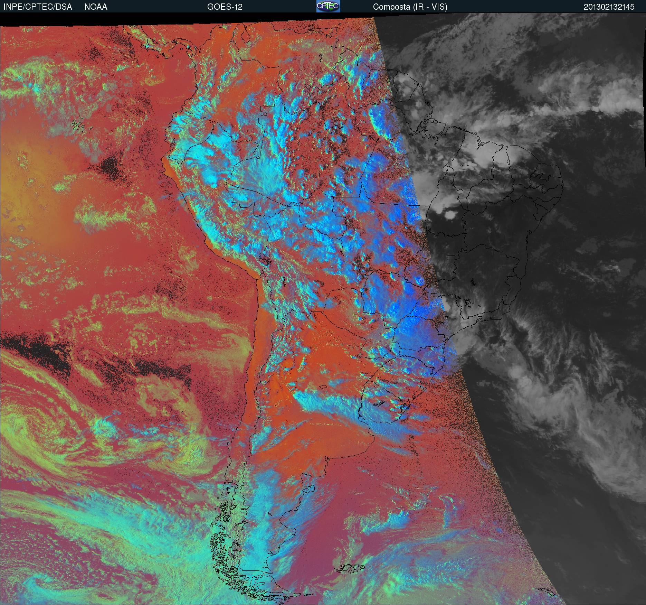Click the Composta (IR - VIS) title
Screen dimensions: 646x605
pos(410,7)
